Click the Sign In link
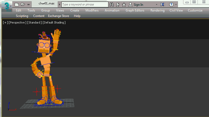 [138, 4]
